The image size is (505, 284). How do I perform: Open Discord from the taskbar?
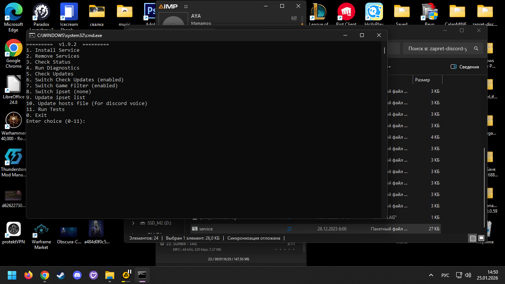77,275
